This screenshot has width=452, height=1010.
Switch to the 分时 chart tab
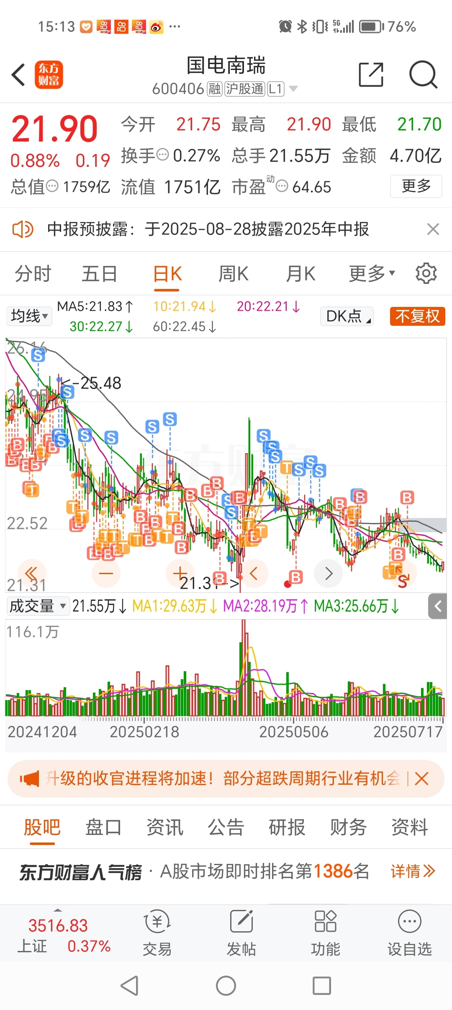coord(33,274)
